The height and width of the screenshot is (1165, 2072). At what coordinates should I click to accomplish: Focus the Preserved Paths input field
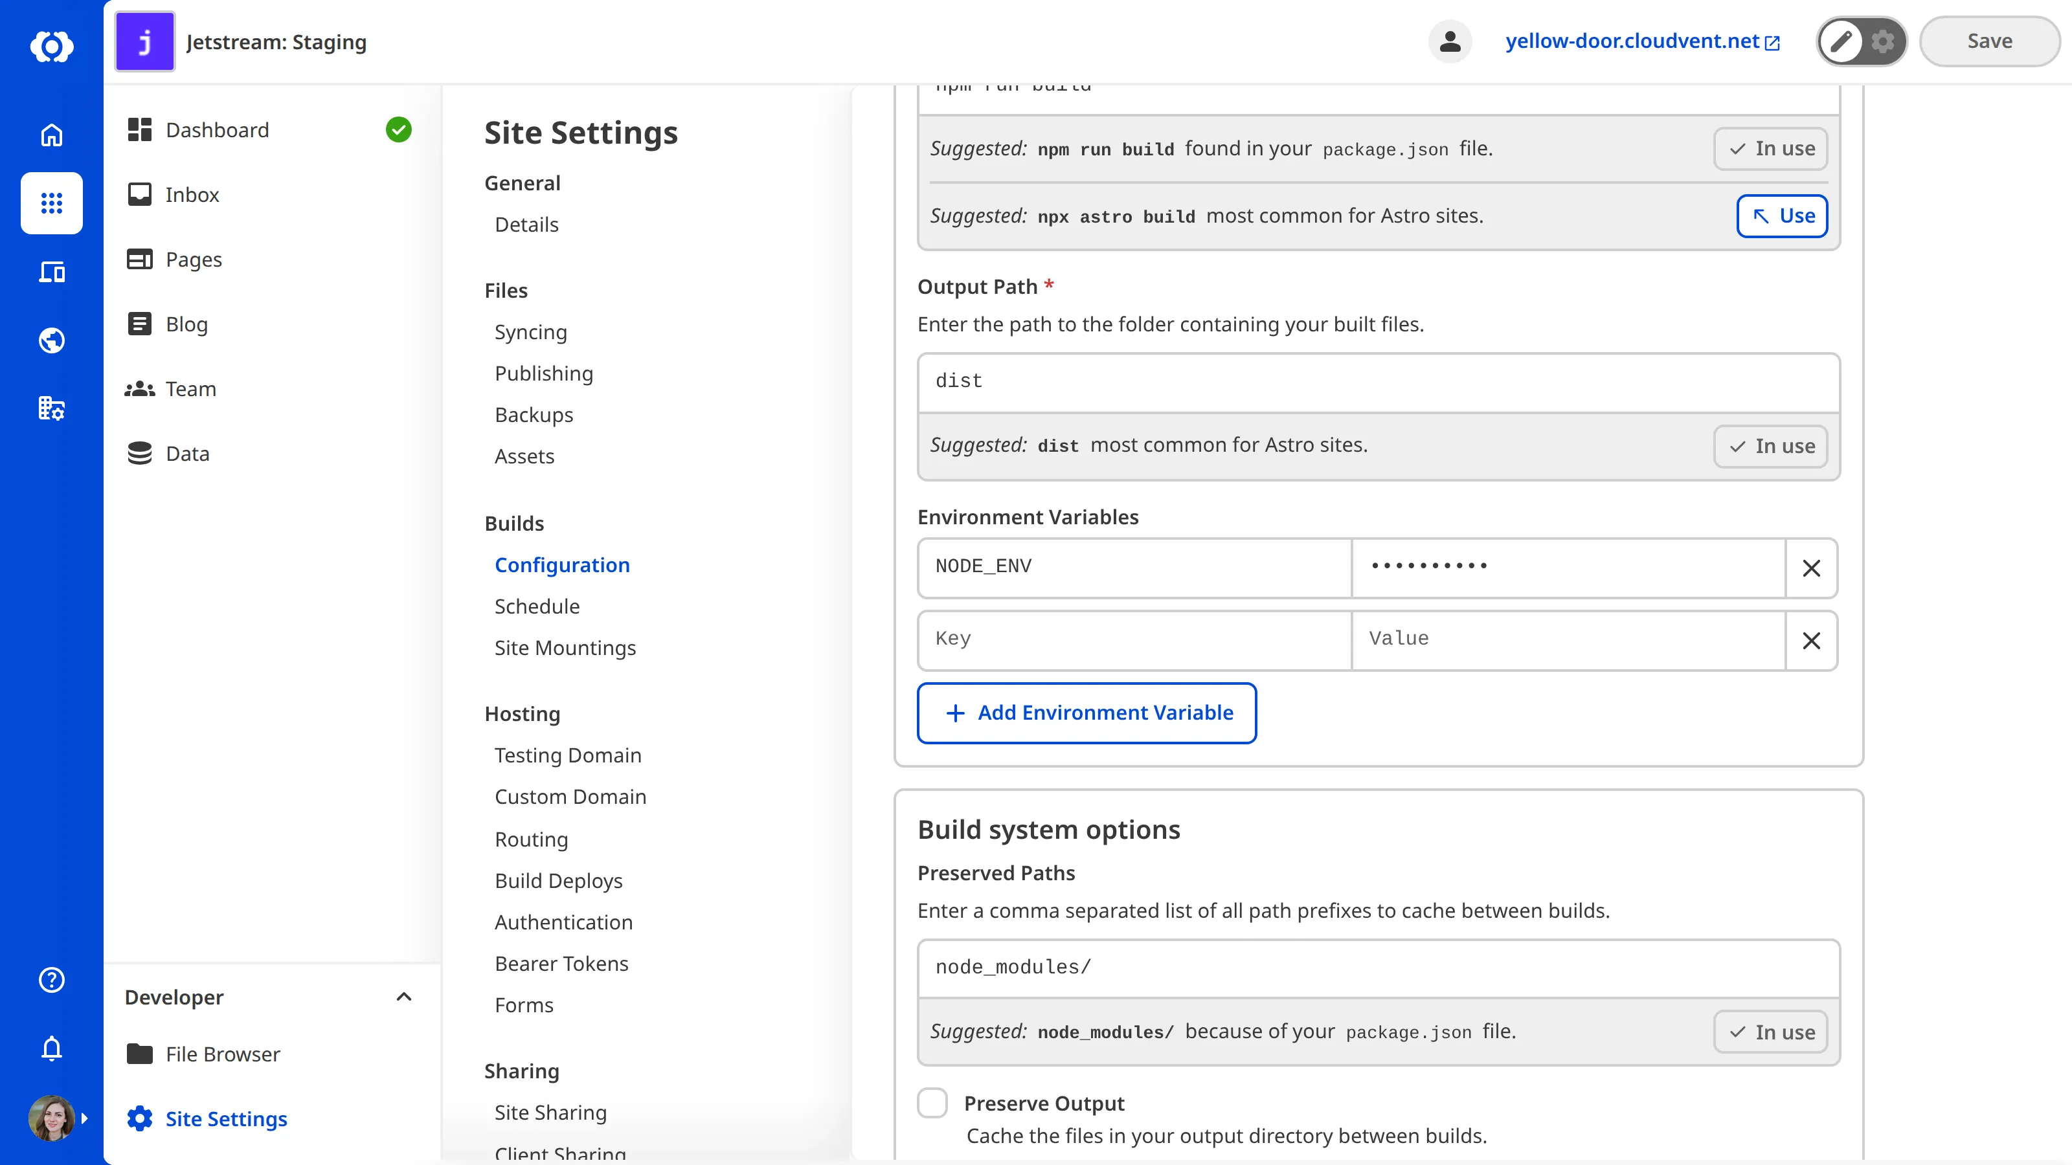pyautogui.click(x=1379, y=968)
